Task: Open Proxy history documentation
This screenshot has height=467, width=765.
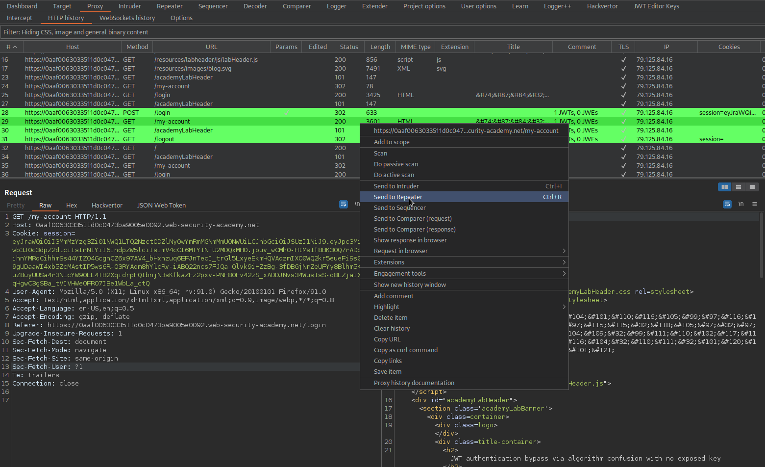Action: [464, 383]
